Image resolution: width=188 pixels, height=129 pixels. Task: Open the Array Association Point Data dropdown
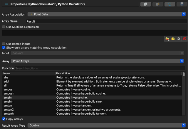tap(107, 14)
